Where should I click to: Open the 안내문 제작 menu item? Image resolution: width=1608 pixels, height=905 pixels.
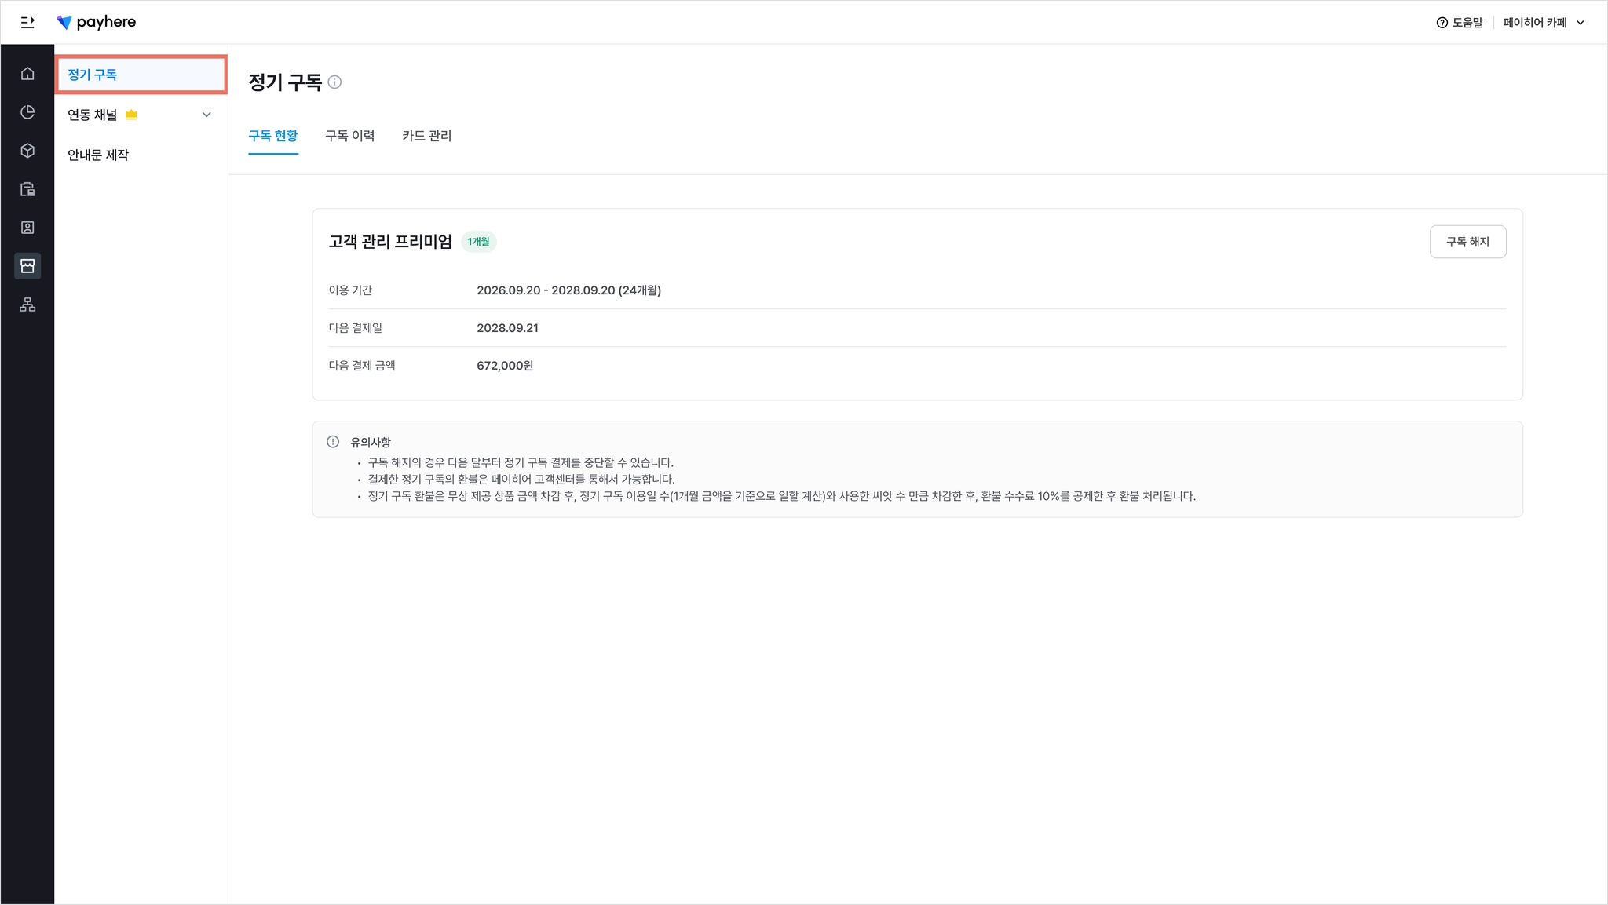tap(98, 155)
